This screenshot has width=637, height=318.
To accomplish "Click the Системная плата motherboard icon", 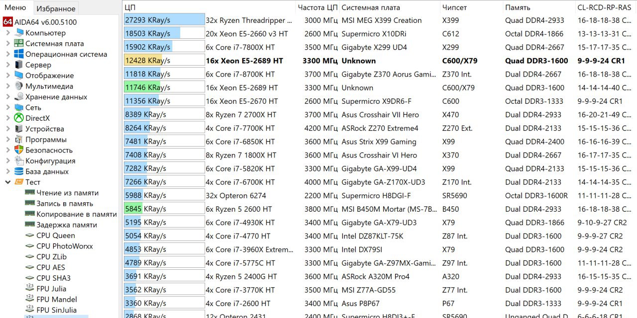I will coord(19,44).
